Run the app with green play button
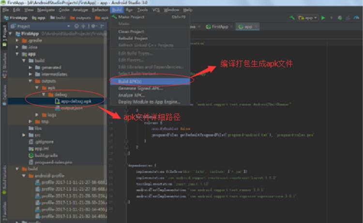Viewport: 363px width, 223px height. [x=323, y=18]
